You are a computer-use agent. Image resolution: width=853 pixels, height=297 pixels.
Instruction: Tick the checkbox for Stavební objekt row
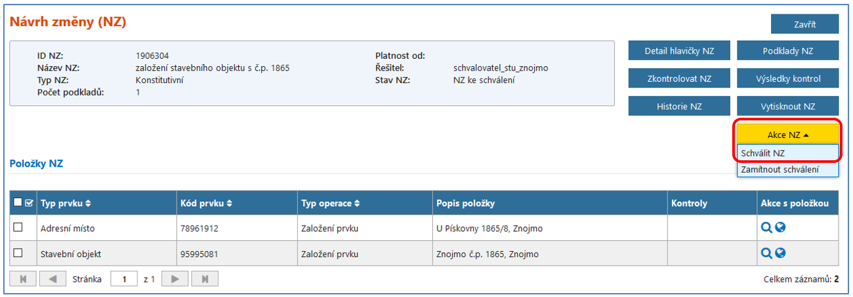tap(18, 253)
